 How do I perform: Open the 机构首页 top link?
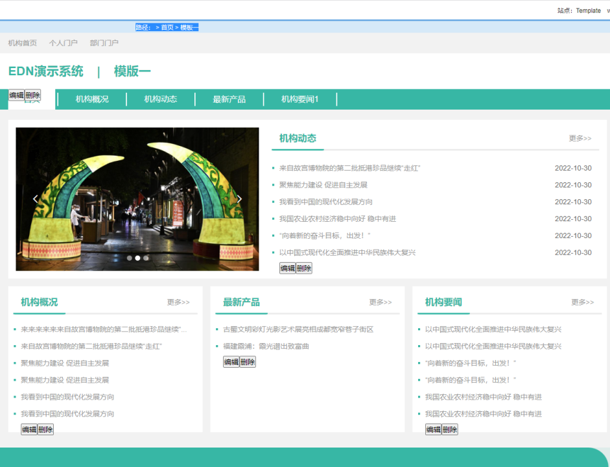click(x=23, y=43)
